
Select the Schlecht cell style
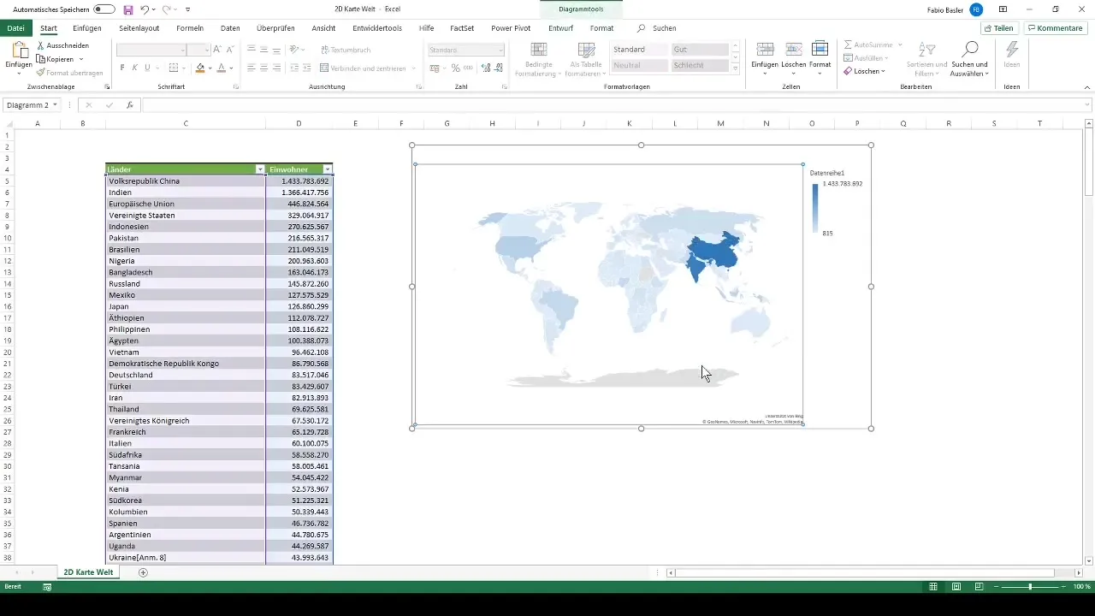700,66
